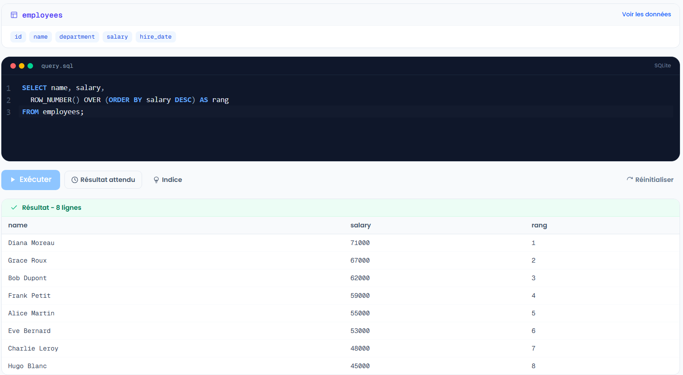683x375 pixels.
Task: Click rang value 4 in Frank Petit row
Action: tap(533, 296)
